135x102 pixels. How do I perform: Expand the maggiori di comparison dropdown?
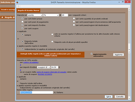point(44,67)
